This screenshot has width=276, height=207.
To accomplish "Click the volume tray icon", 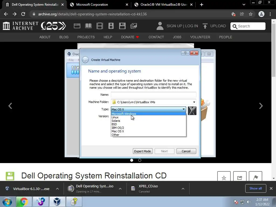I will (249, 202).
